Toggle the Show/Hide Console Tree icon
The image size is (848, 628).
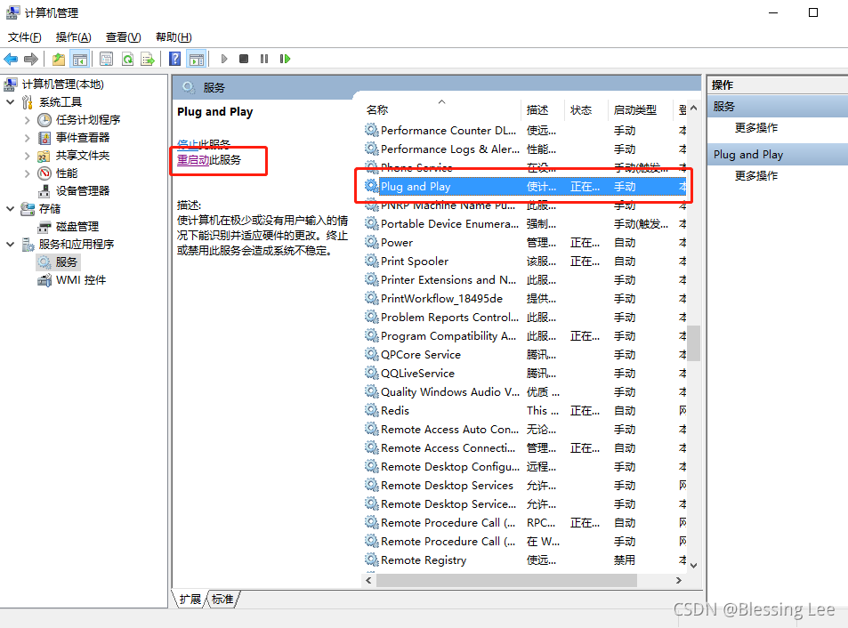pos(80,59)
